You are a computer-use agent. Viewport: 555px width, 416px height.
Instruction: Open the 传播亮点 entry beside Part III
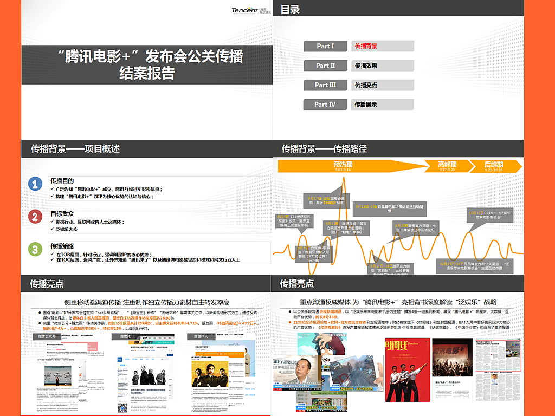pyautogui.click(x=383, y=85)
